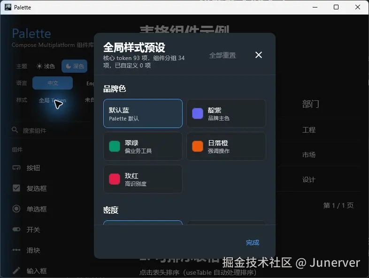Choose the 靛紫 brand color card

pos(226,113)
